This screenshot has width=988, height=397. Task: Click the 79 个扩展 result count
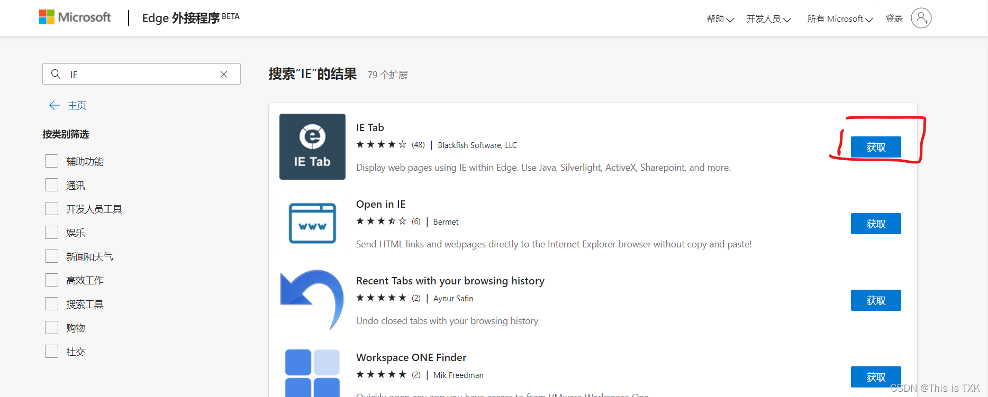[388, 75]
